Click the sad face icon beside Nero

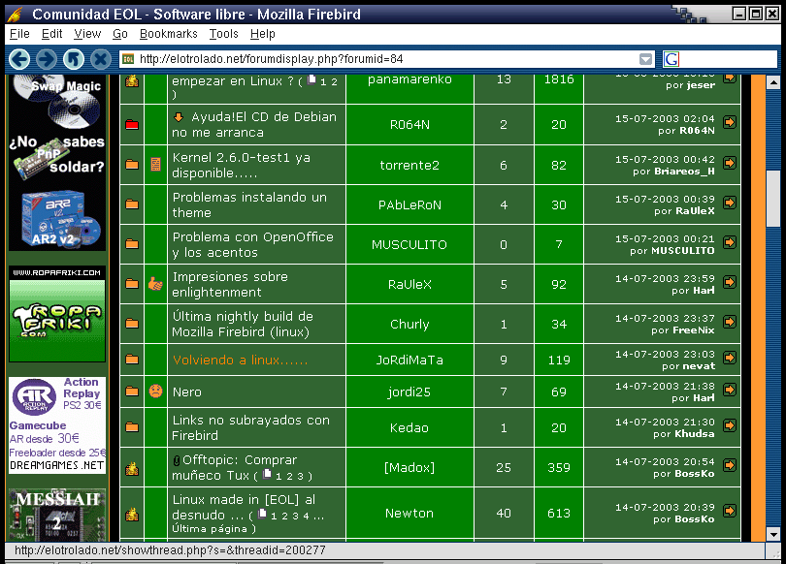pyautogui.click(x=156, y=391)
